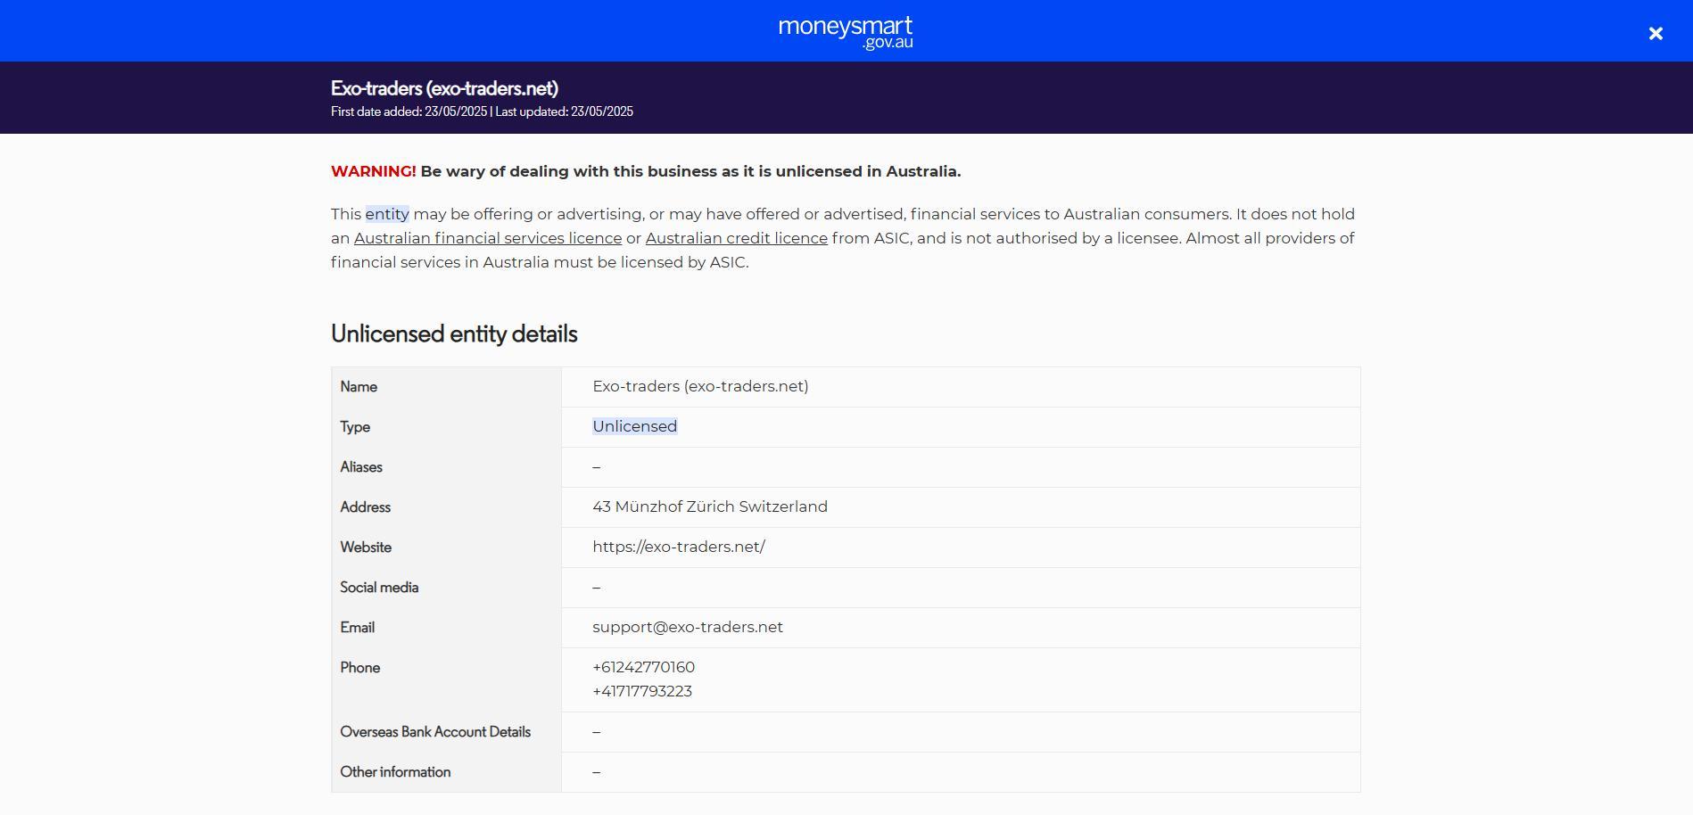
Task: Click the moneysmart.gov.au logo
Action: pyautogui.click(x=846, y=33)
